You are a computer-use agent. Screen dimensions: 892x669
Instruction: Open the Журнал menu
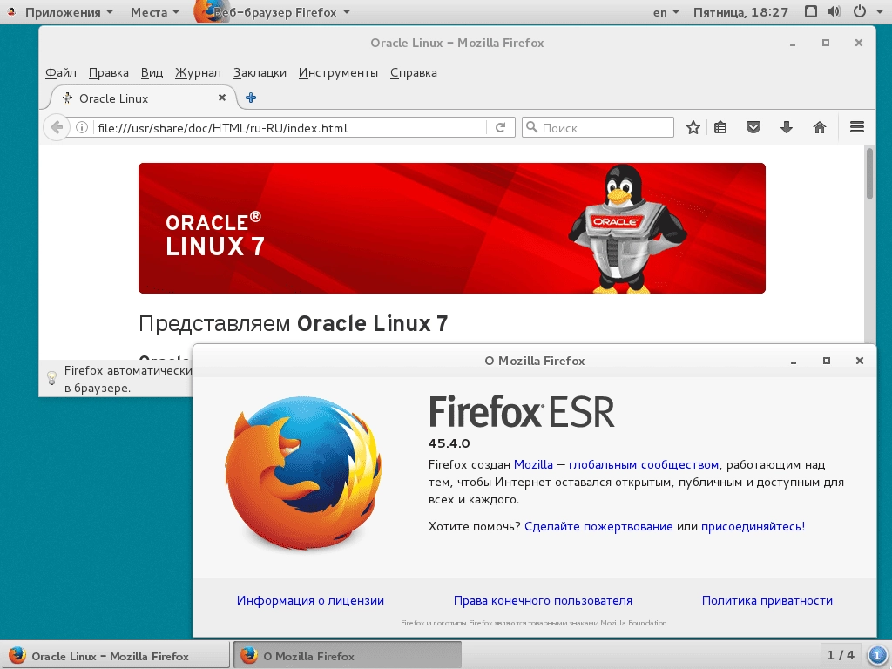tap(198, 73)
